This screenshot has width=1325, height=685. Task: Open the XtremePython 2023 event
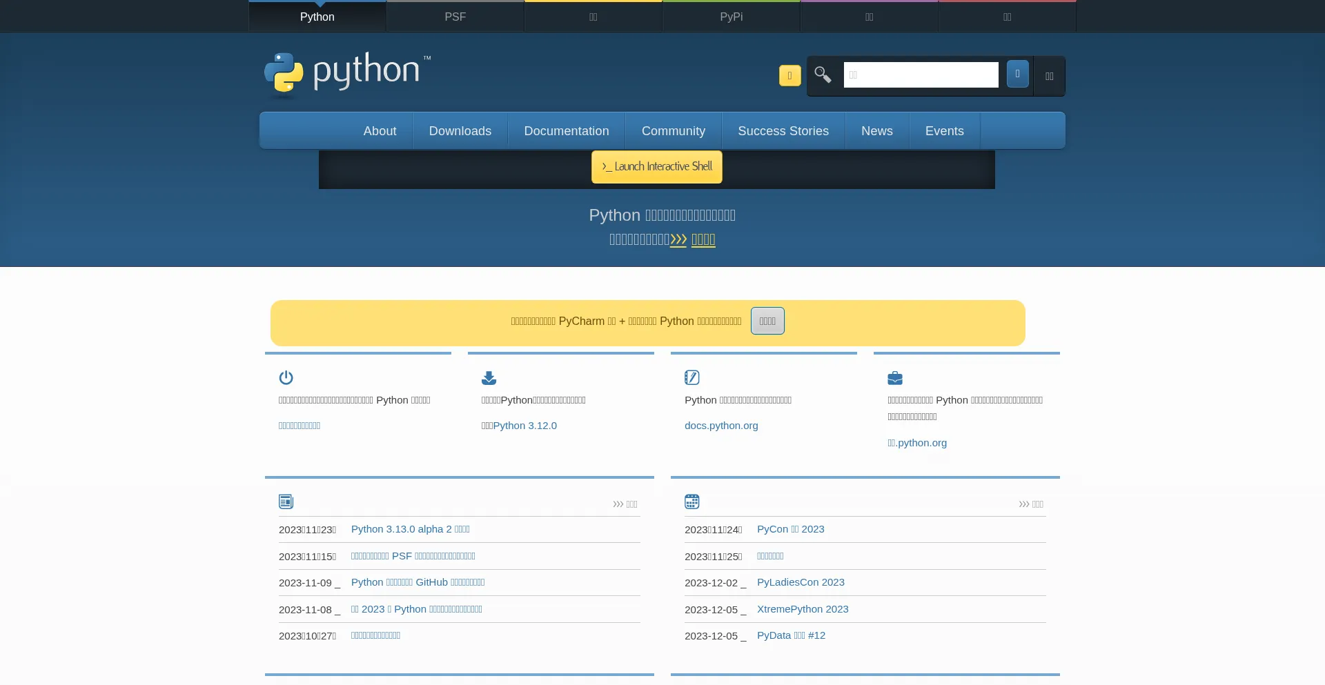click(x=803, y=609)
